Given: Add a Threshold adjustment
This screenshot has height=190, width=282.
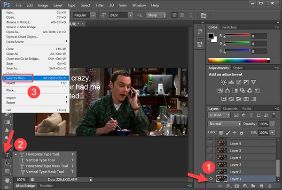Looking at the screenshot, I should pyautogui.click(x=239, y=99).
